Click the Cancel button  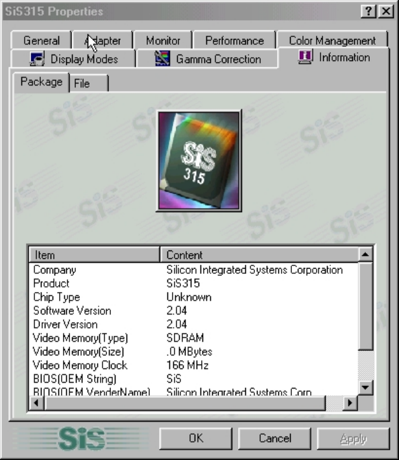(274, 439)
